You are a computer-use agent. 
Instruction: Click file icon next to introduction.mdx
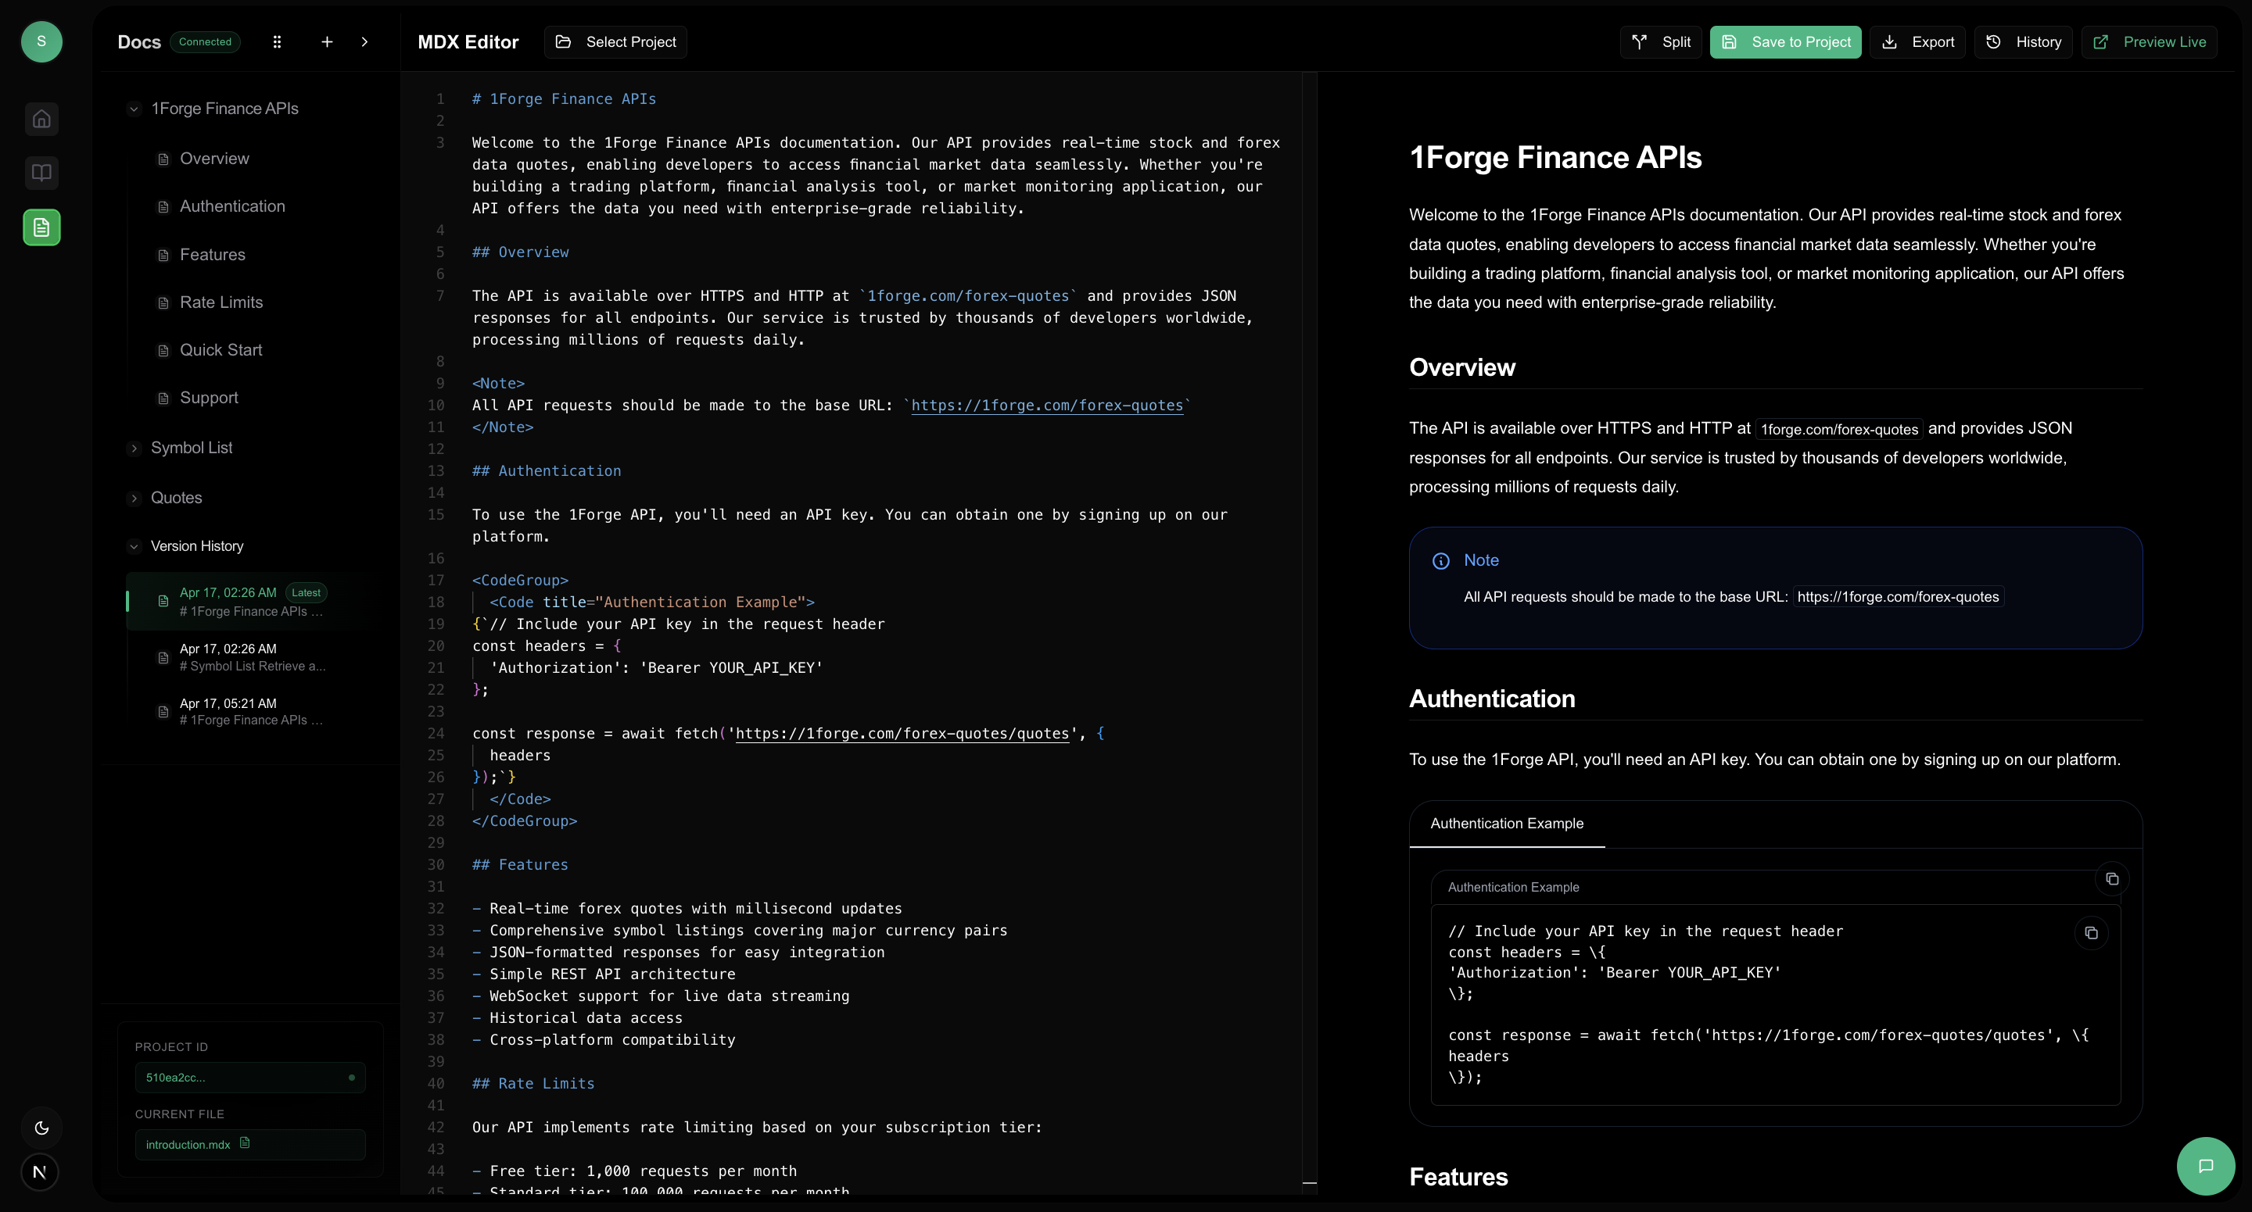click(245, 1143)
